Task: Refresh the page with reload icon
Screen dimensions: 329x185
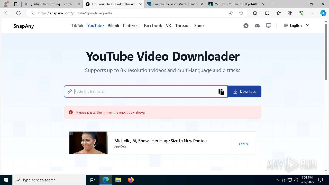Action: pos(19,13)
